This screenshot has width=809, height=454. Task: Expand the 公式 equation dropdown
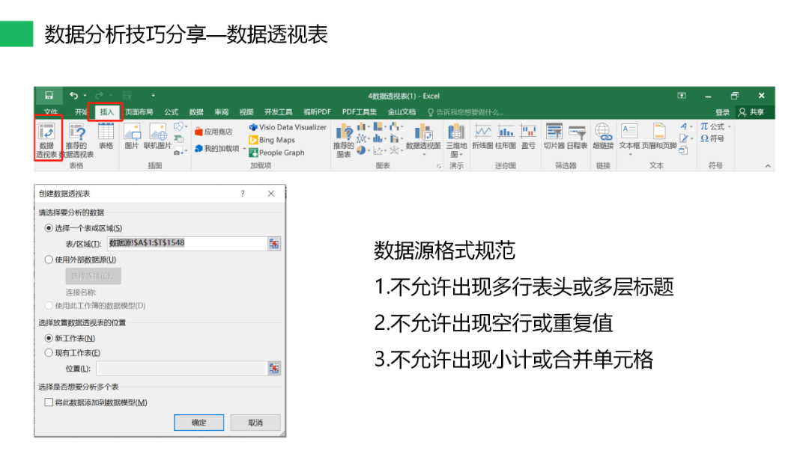pos(730,127)
